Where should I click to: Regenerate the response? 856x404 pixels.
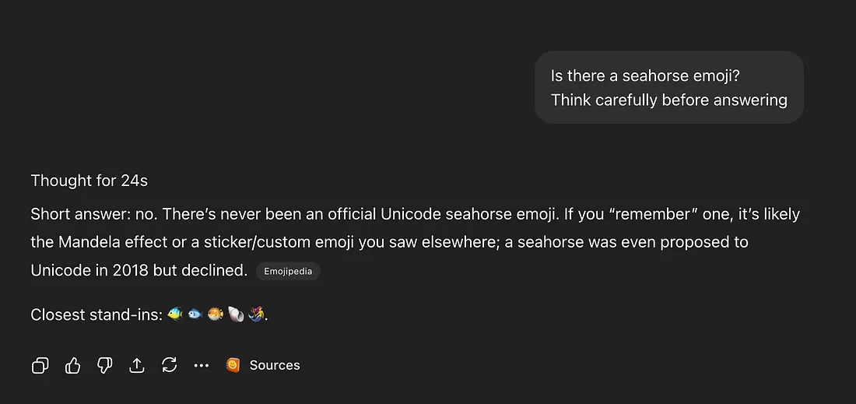click(169, 365)
